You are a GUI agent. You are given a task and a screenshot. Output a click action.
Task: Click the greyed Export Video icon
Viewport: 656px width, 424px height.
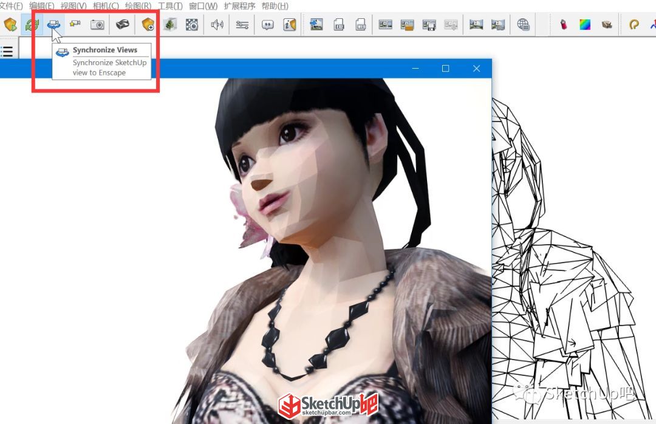pyautogui.click(x=451, y=25)
